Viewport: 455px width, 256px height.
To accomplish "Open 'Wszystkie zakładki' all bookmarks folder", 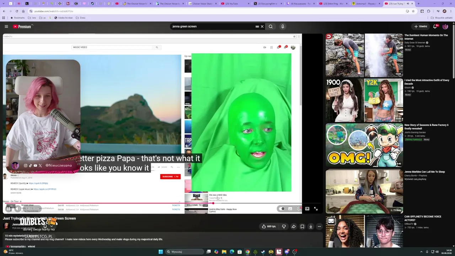I will (x=442, y=17).
